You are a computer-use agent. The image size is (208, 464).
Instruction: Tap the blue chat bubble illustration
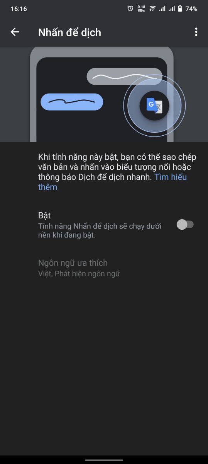pos(72,102)
